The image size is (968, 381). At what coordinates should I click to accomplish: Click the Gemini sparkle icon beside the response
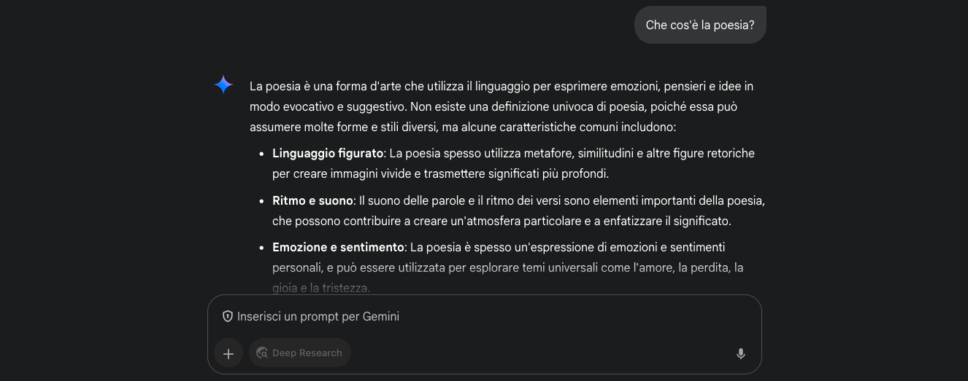coord(223,85)
